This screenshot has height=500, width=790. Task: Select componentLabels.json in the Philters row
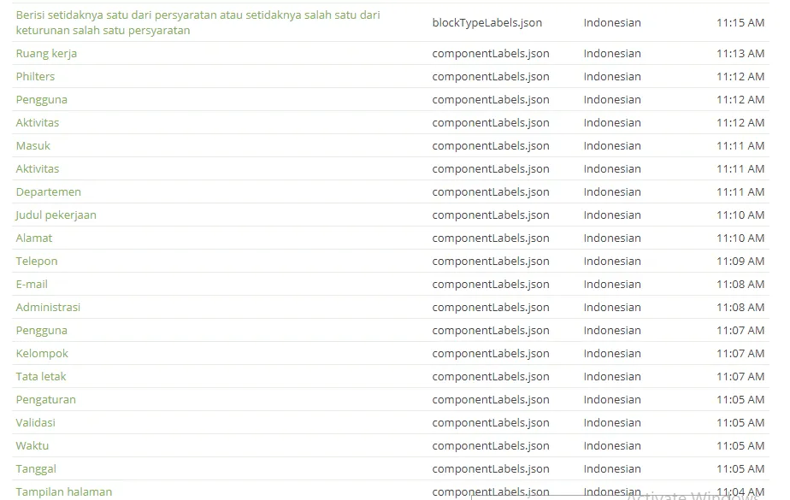pos(491,77)
